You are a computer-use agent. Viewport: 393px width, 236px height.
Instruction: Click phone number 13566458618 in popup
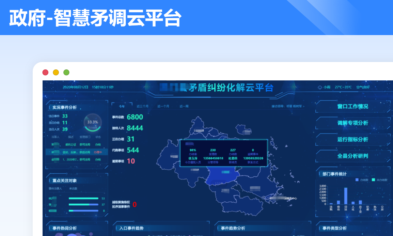pos(213,158)
